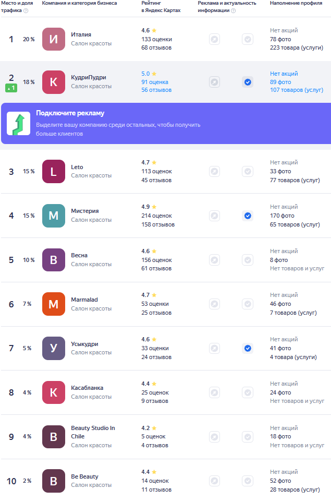Image resolution: width=331 pixels, height=501 pixels.
Task: Click the advertising icon in Весна row
Action: coord(214,260)
